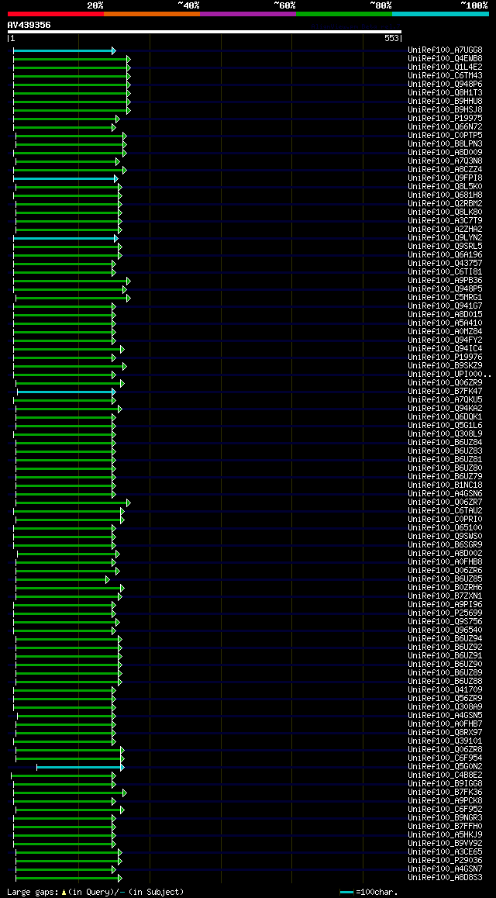Open UniRef100_Q41709 hit

445,689
